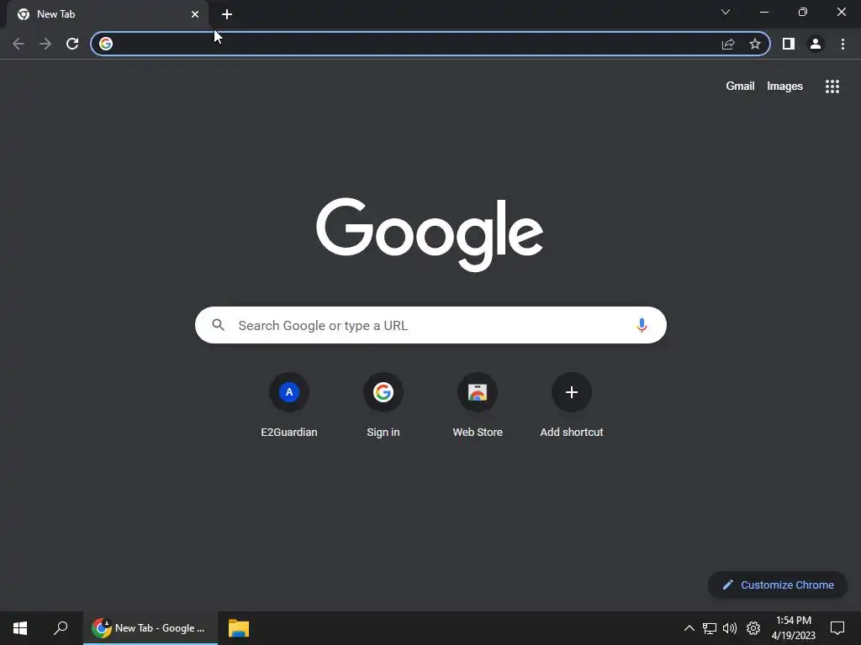Select the New Tab tab
This screenshot has width=861, height=645.
[107, 14]
